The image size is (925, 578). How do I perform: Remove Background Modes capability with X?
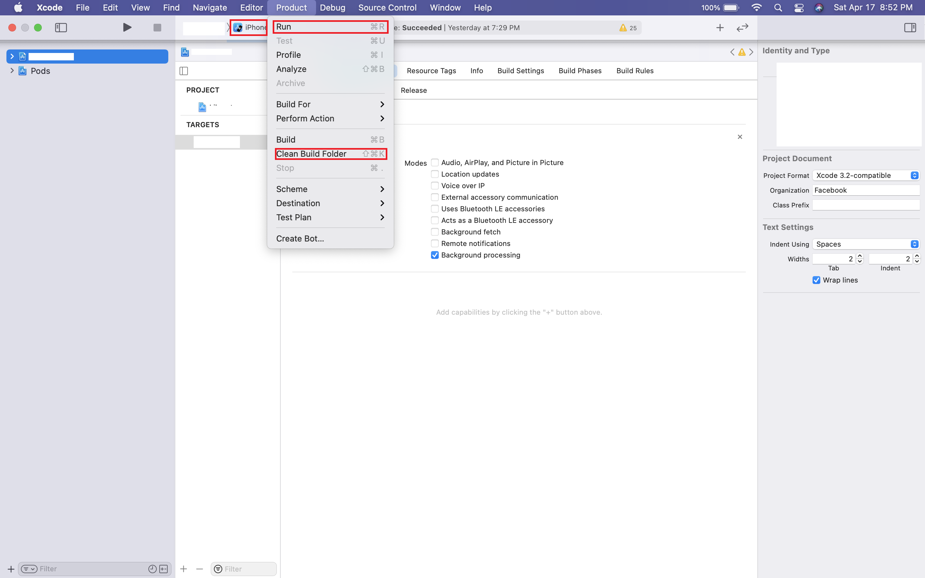coord(740,137)
